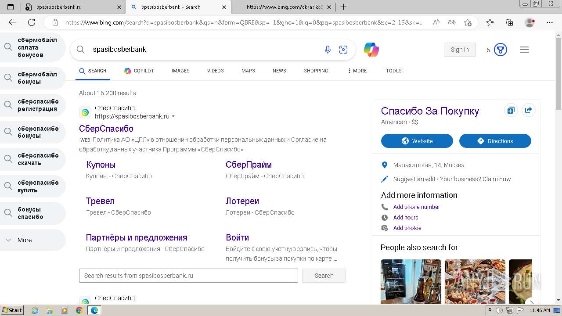The width and height of the screenshot is (562, 316).
Task: Open Microsoft Rewards trophy icon
Action: pos(501,50)
